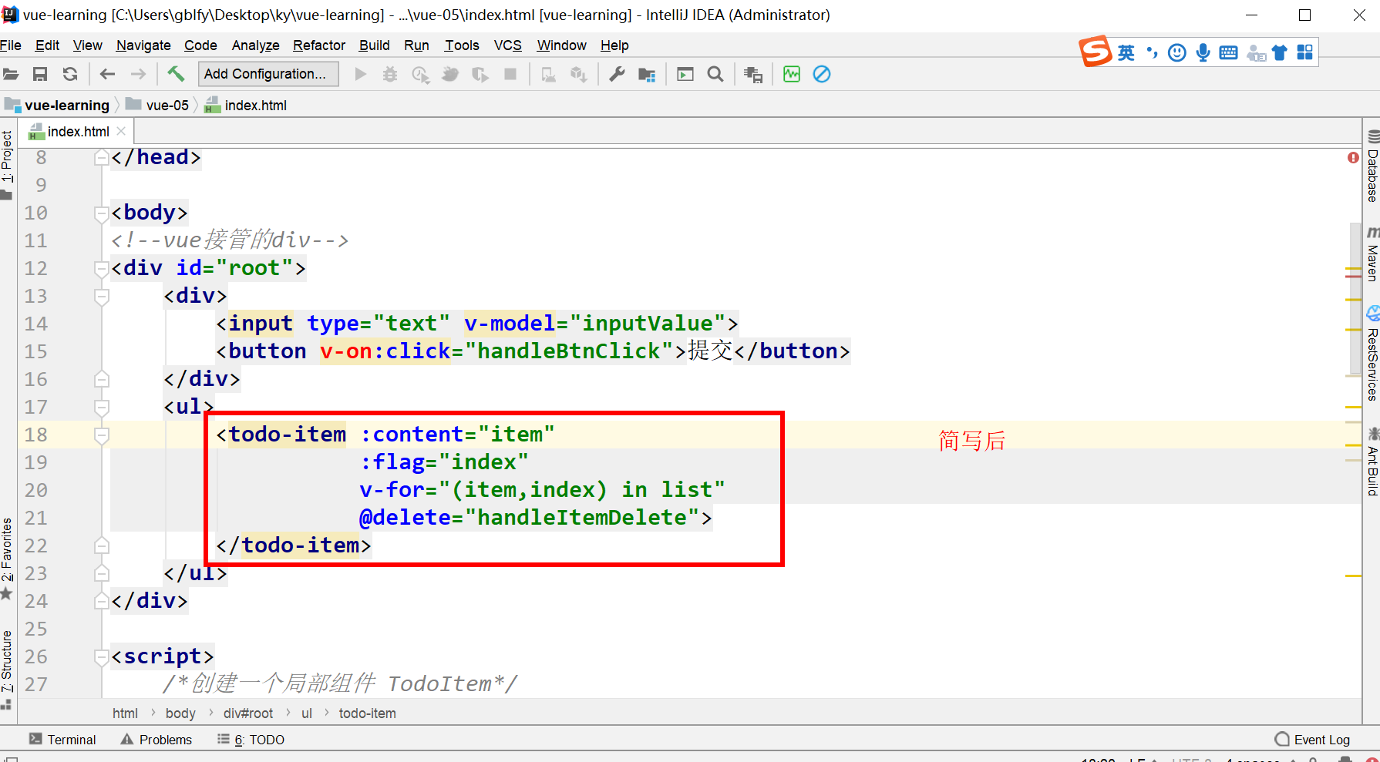The height and width of the screenshot is (762, 1380).
Task: Click the blue circle slash toolbar icon
Action: point(822,74)
